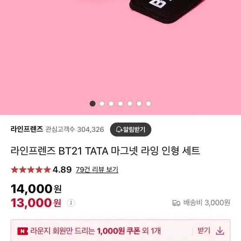Image resolution: width=241 pixels, height=241 pixels.
Task: Click the five-star rating icons
Action: pos(31,170)
